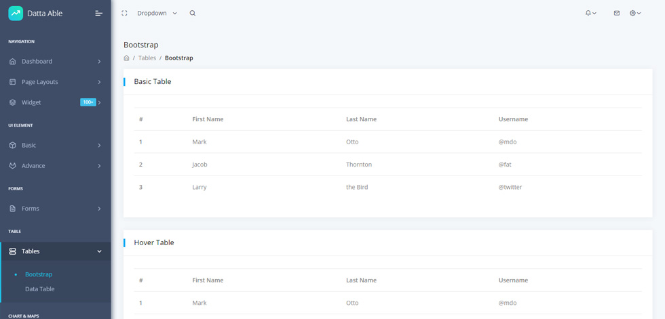This screenshot has width=665, height=319.
Task: Click Jacob cell in Basic Table
Action: pyautogui.click(x=199, y=165)
